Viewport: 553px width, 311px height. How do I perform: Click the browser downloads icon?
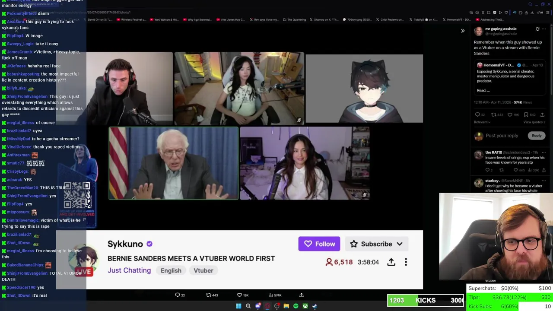532,13
